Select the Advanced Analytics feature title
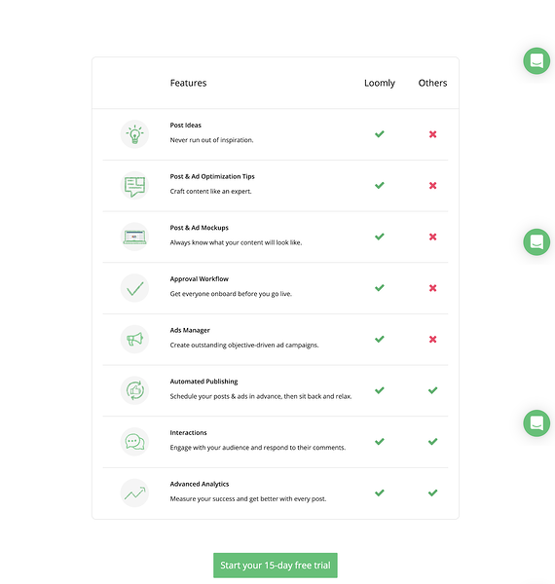The height and width of the screenshot is (584, 555). tap(200, 484)
